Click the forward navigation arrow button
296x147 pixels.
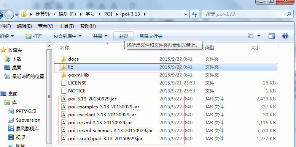9,14
